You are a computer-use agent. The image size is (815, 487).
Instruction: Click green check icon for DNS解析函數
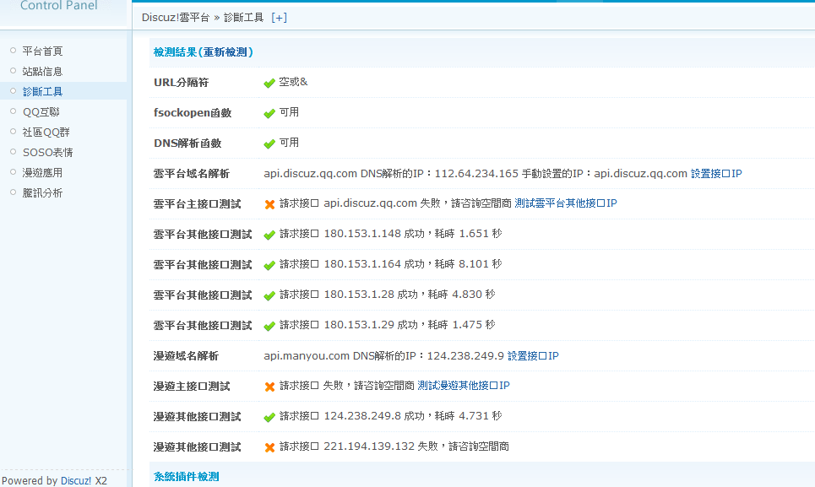click(269, 143)
